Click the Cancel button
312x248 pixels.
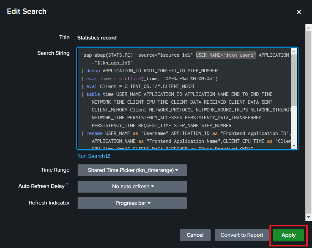click(x=195, y=235)
